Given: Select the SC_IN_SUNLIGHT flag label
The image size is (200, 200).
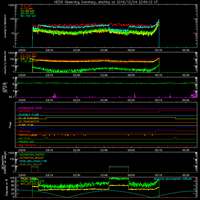Looking at the screenshot, I should pyautogui.click(x=29, y=118).
